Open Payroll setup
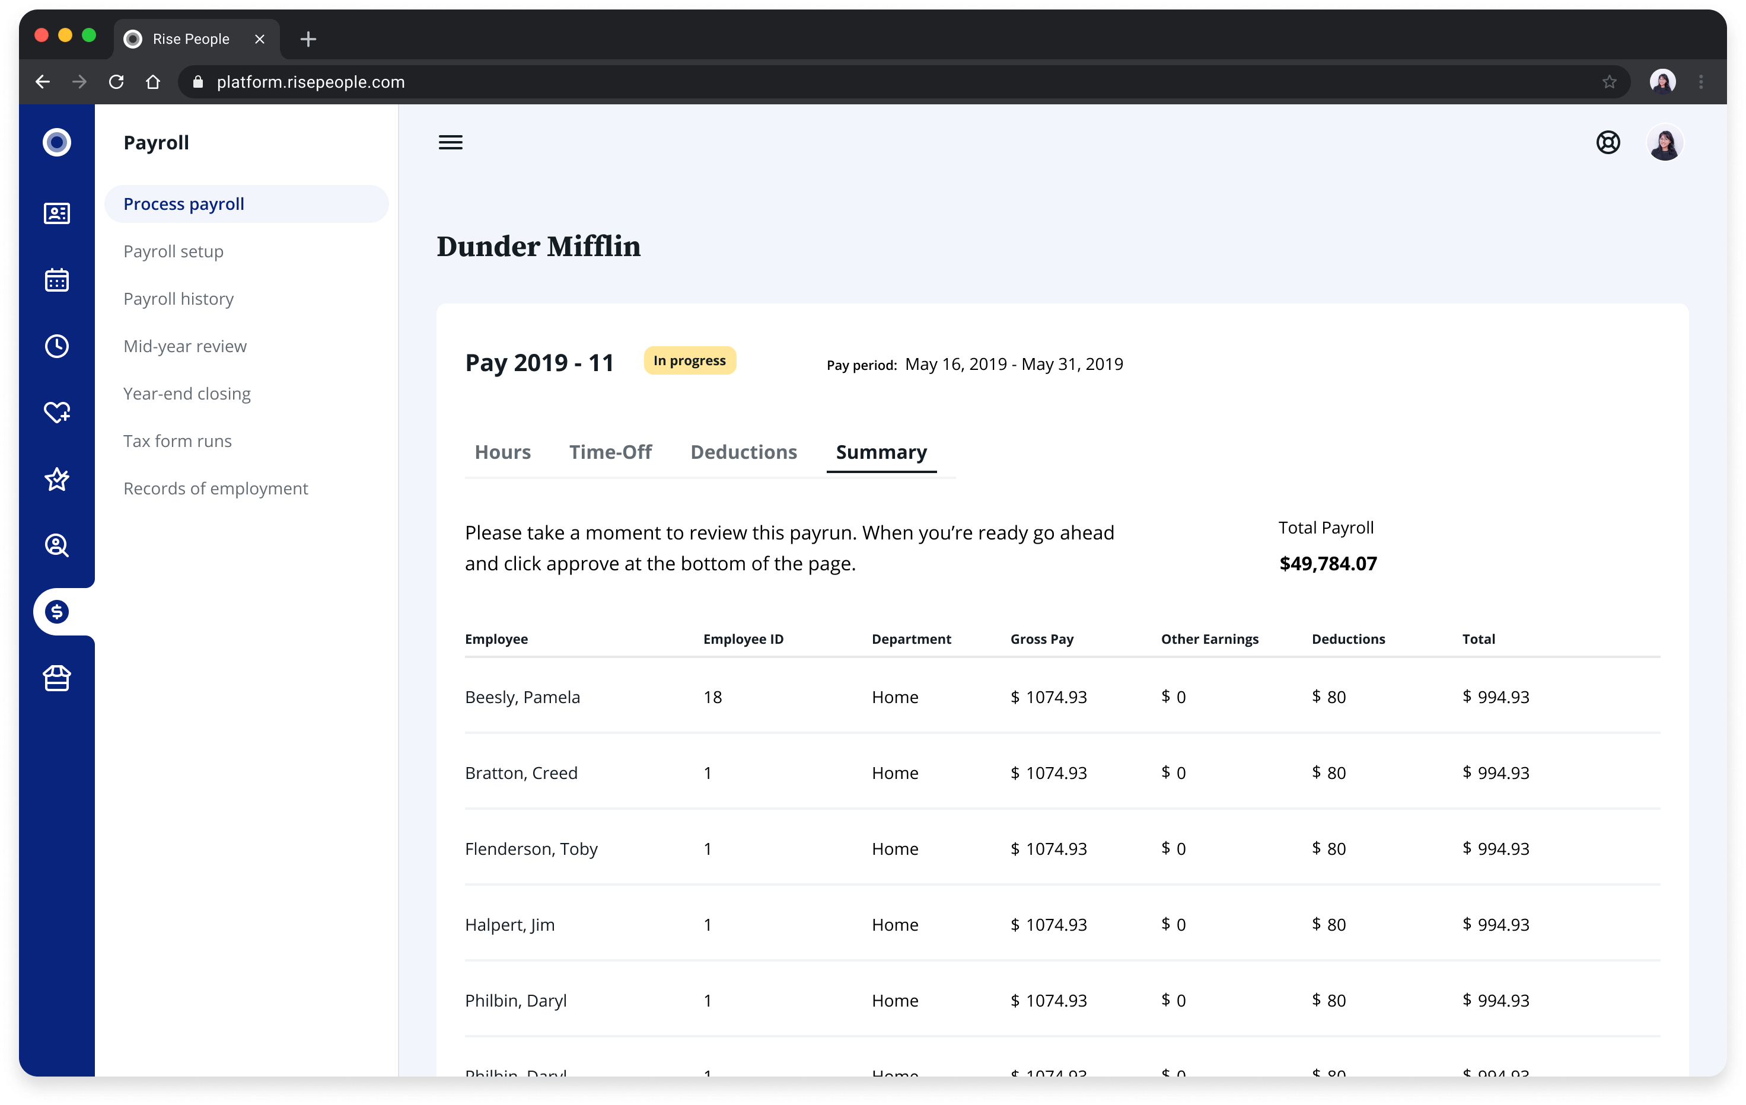 [x=173, y=251]
